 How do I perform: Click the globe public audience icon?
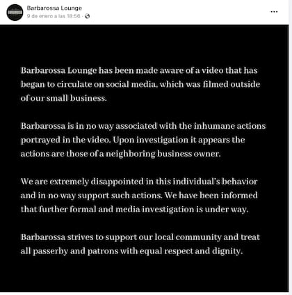click(87, 16)
